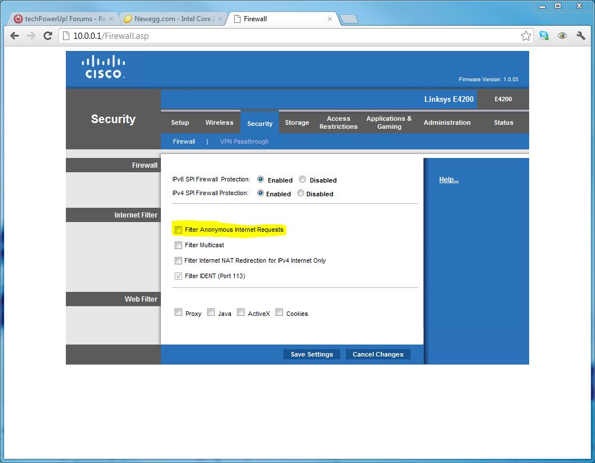Go to VPN Passthrough sub-tab
The image size is (595, 463).
coord(244,141)
